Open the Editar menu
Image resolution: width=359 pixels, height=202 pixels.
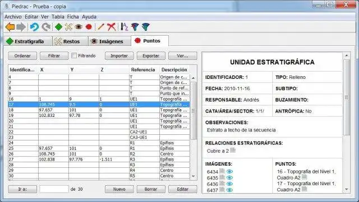(x=31, y=17)
